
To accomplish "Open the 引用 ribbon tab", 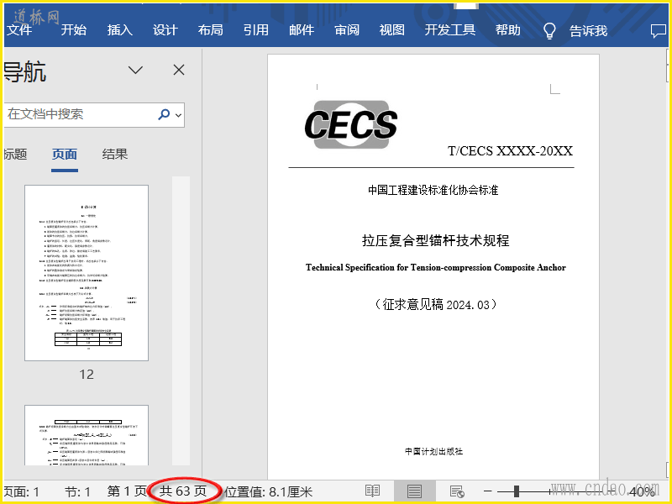I will 256,30.
